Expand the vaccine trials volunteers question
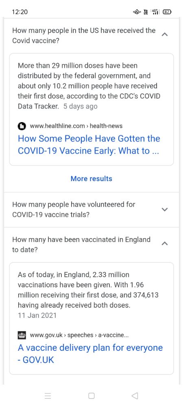Image resolution: width=183 pixels, height=407 pixels. [x=165, y=210]
